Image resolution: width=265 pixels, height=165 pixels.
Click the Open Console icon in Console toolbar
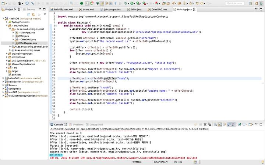[250, 124]
